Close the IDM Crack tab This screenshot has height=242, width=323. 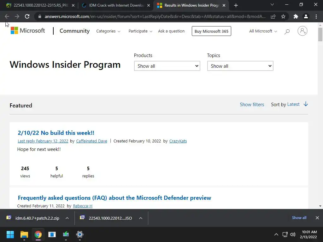pos(149,6)
